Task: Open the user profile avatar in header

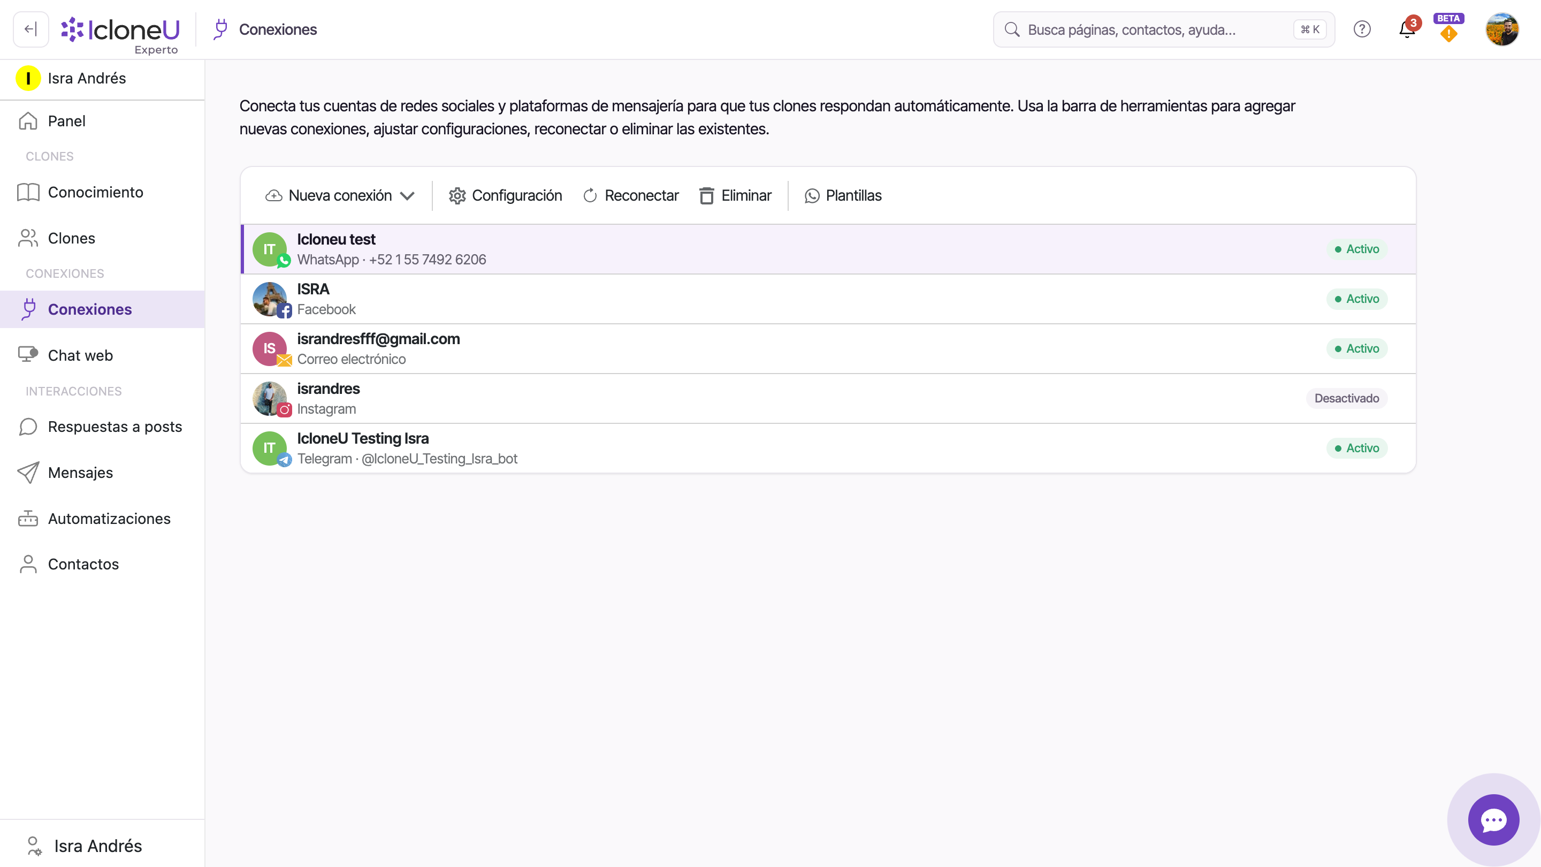Action: pos(1502,29)
